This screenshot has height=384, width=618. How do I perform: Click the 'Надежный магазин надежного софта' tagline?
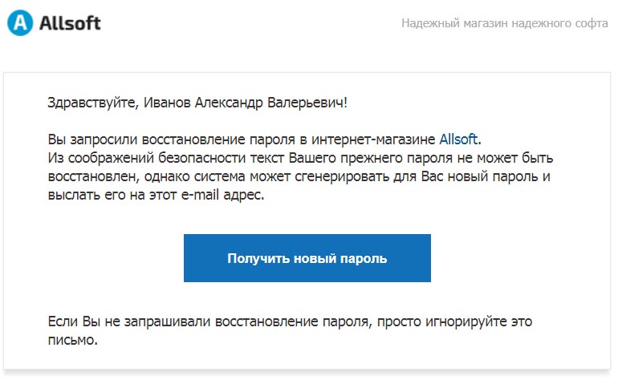point(505,23)
